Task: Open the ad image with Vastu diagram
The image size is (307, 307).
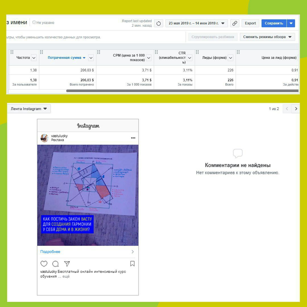Action: click(x=88, y=195)
